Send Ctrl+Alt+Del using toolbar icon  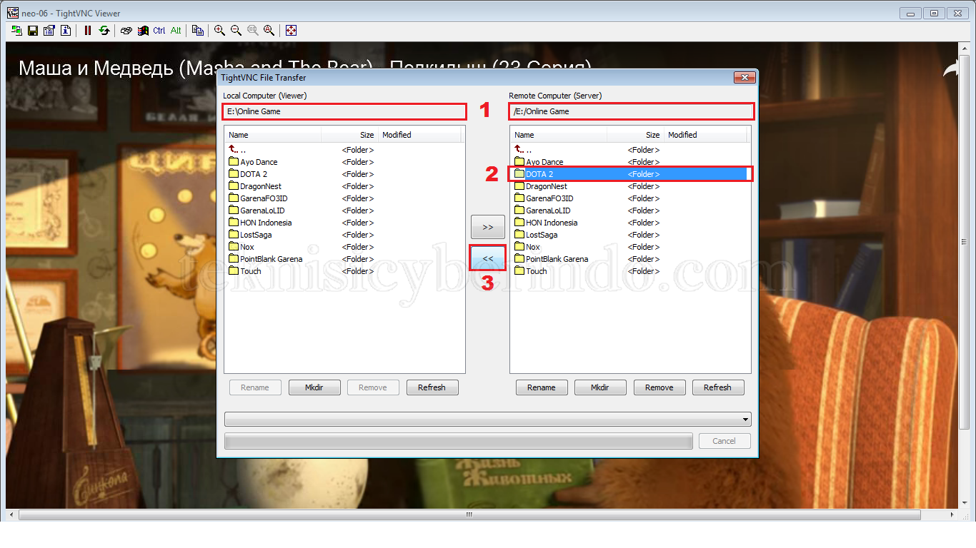126,31
